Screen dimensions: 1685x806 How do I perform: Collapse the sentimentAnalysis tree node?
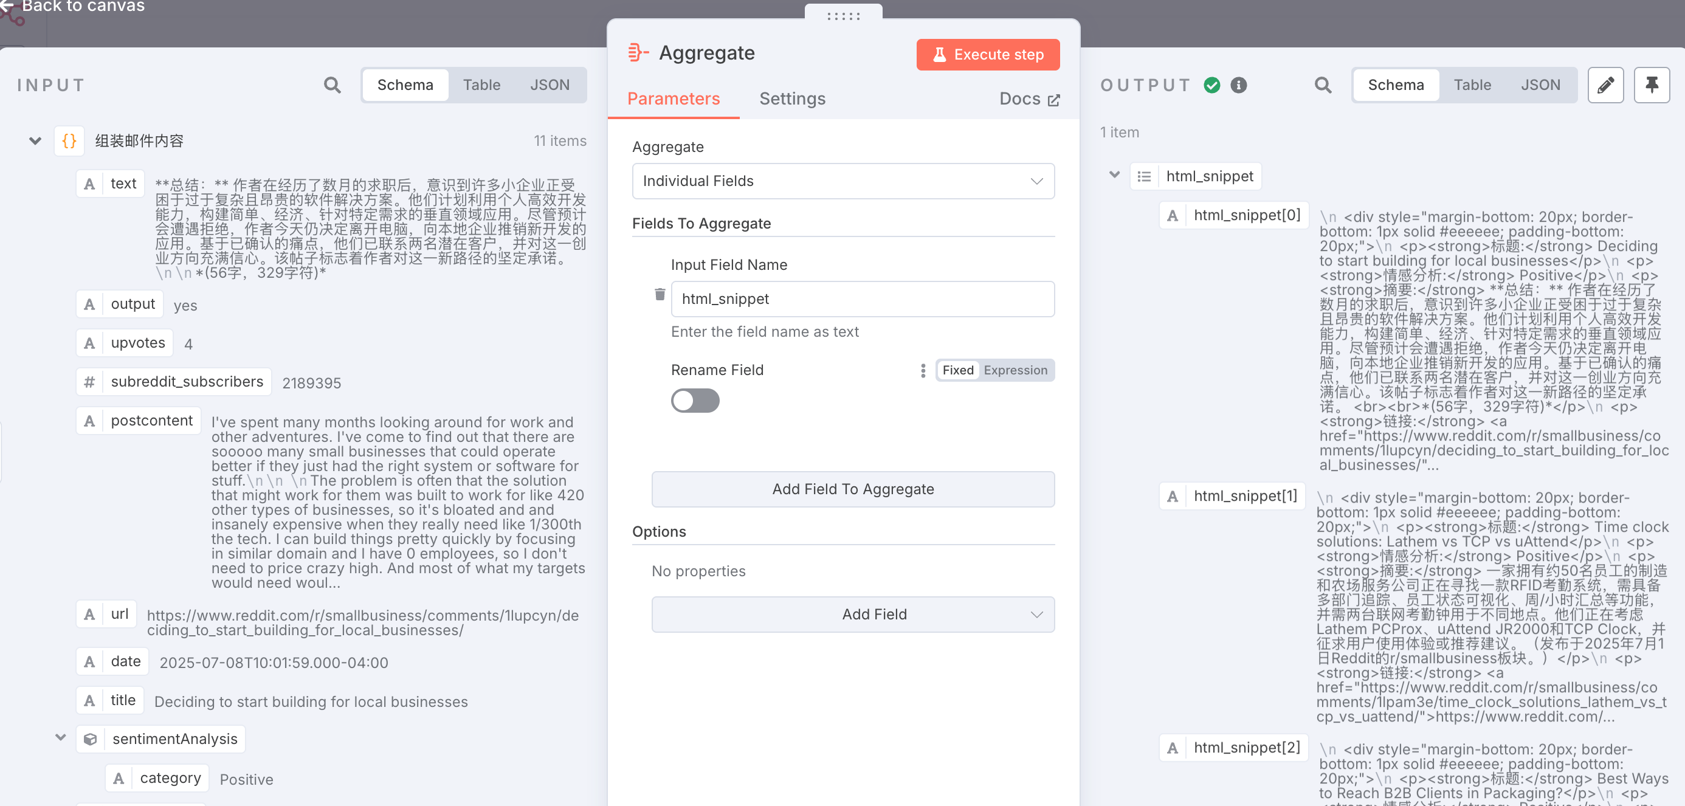(60, 738)
